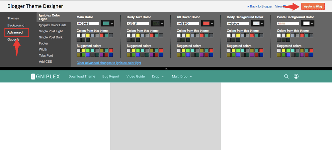The height and width of the screenshot is (150, 332).
Task: Focus the All Hover Color hex field #ef5350
Action: (x=188, y=23)
